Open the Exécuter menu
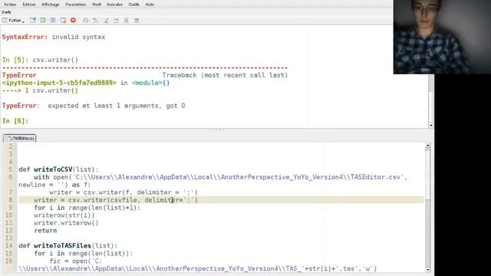The height and width of the screenshot is (276, 491). (114, 5)
